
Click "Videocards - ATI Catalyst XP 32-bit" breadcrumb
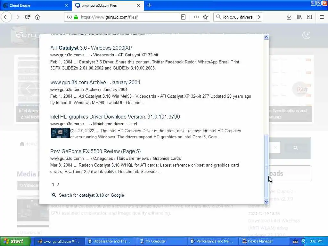click(126, 55)
